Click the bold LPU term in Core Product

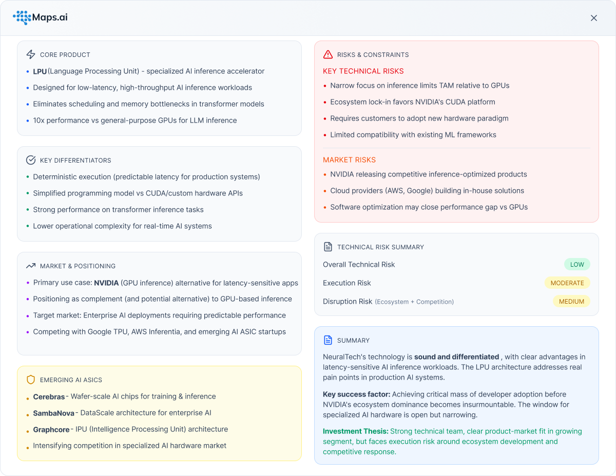pos(40,71)
